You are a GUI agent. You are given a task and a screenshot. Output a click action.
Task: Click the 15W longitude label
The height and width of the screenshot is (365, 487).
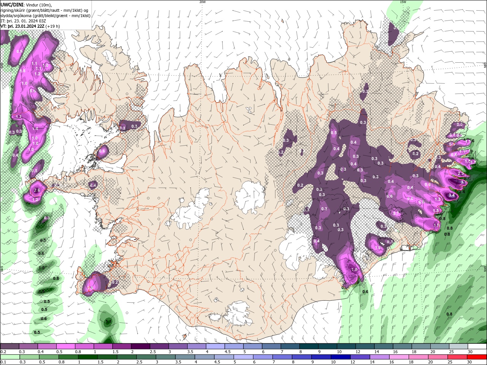click(403, 2)
